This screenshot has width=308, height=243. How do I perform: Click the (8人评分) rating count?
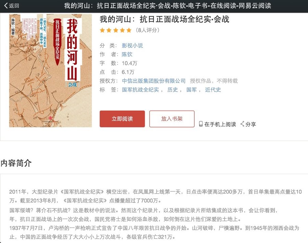tap(147, 30)
